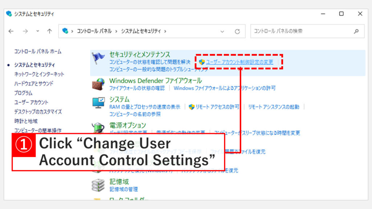Click リモート アシスタンスの起動 link
372x209 pixels.
click(x=274, y=107)
